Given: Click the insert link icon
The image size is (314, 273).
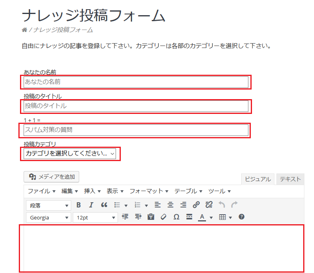Looking at the screenshot, I should click(x=196, y=205).
